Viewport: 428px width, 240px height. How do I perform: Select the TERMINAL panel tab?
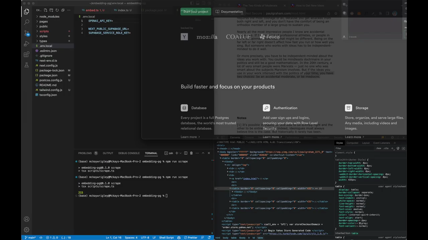click(151, 153)
